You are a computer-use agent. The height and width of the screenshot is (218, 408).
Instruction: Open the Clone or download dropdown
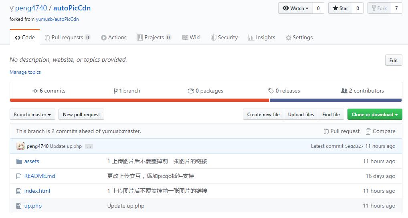click(x=375, y=115)
